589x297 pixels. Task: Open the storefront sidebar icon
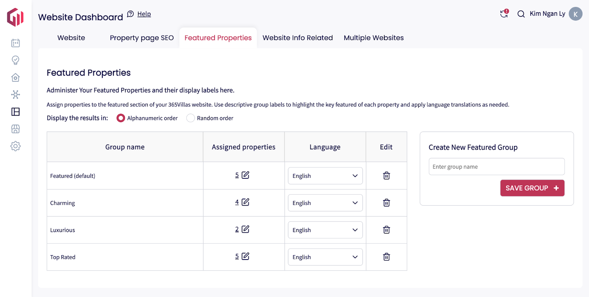point(15,129)
